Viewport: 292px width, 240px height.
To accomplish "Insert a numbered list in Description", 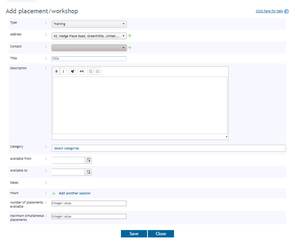I will (98, 71).
